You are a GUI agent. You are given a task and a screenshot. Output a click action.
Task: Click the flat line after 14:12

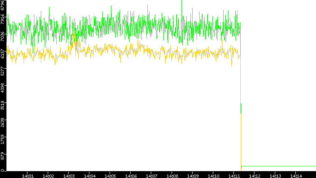[279, 166]
